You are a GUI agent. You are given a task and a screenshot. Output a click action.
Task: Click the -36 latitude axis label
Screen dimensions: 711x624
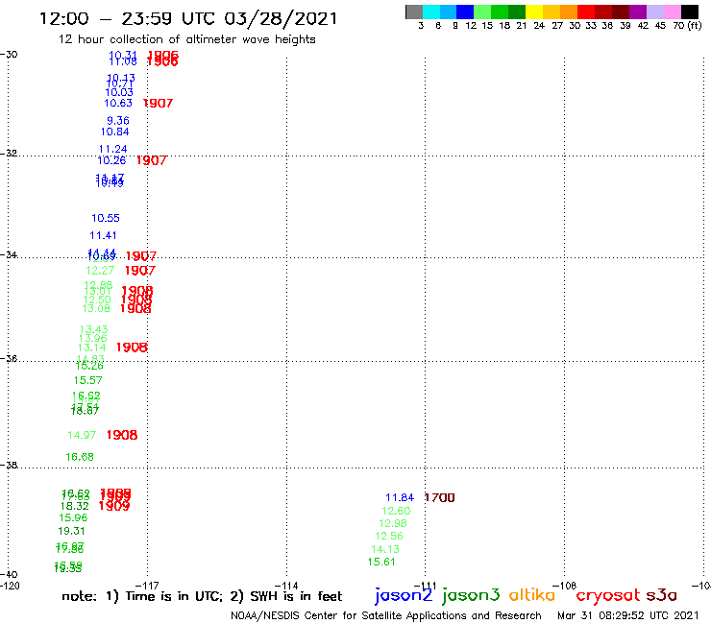(9, 358)
